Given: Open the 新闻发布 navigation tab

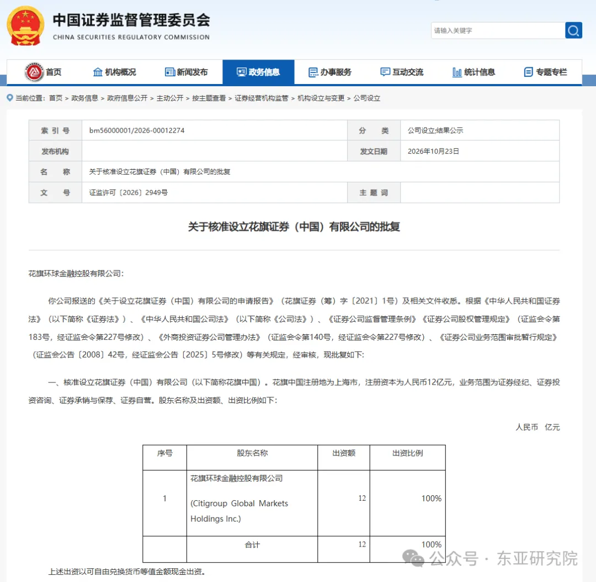Looking at the screenshot, I should click(187, 72).
